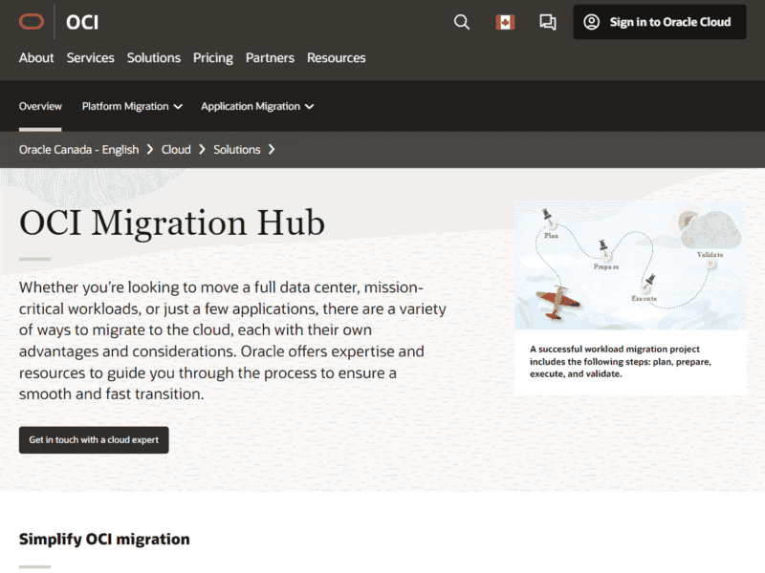
Task: Open the Pricing menu item
Action: click(x=212, y=57)
